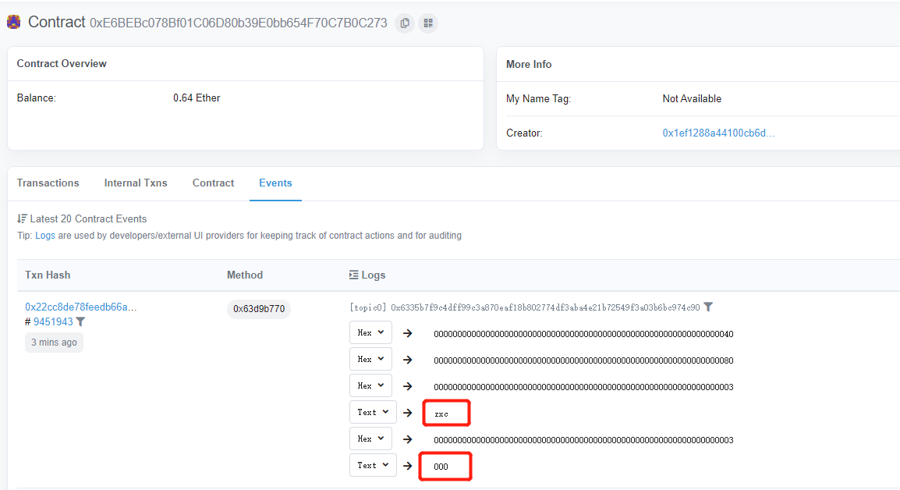Screen dimensions: 900x490
Task: Click the 0x63d9b770 method badge
Action: click(x=259, y=308)
